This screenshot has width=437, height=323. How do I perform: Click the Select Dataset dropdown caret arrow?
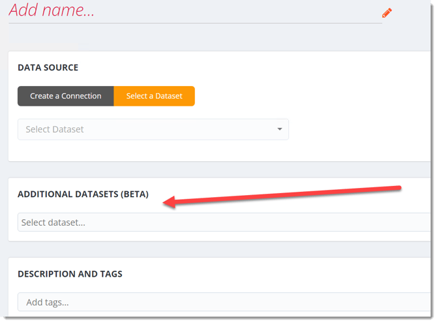tap(280, 129)
